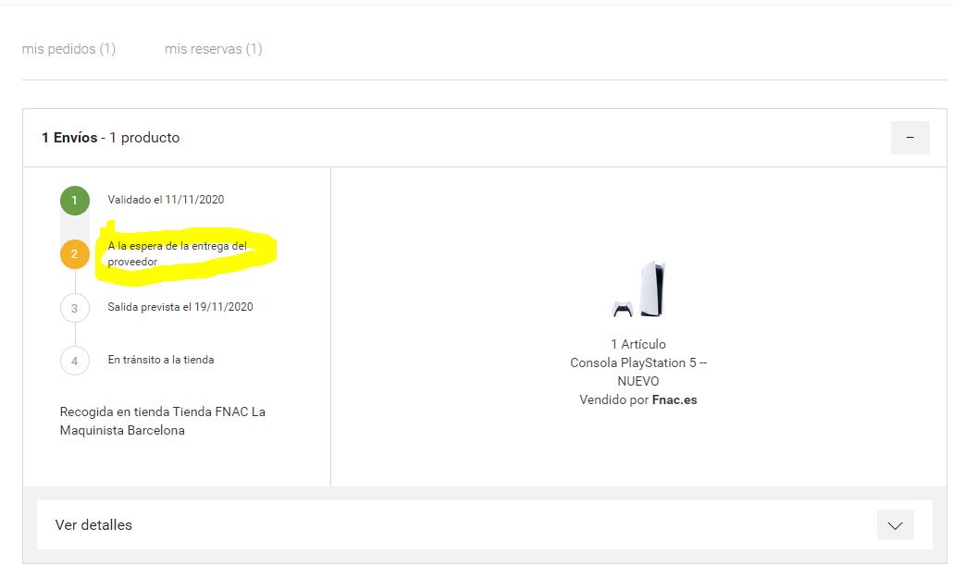The height and width of the screenshot is (565, 953).
Task: Click '1 Artículo' text
Action: [638, 344]
